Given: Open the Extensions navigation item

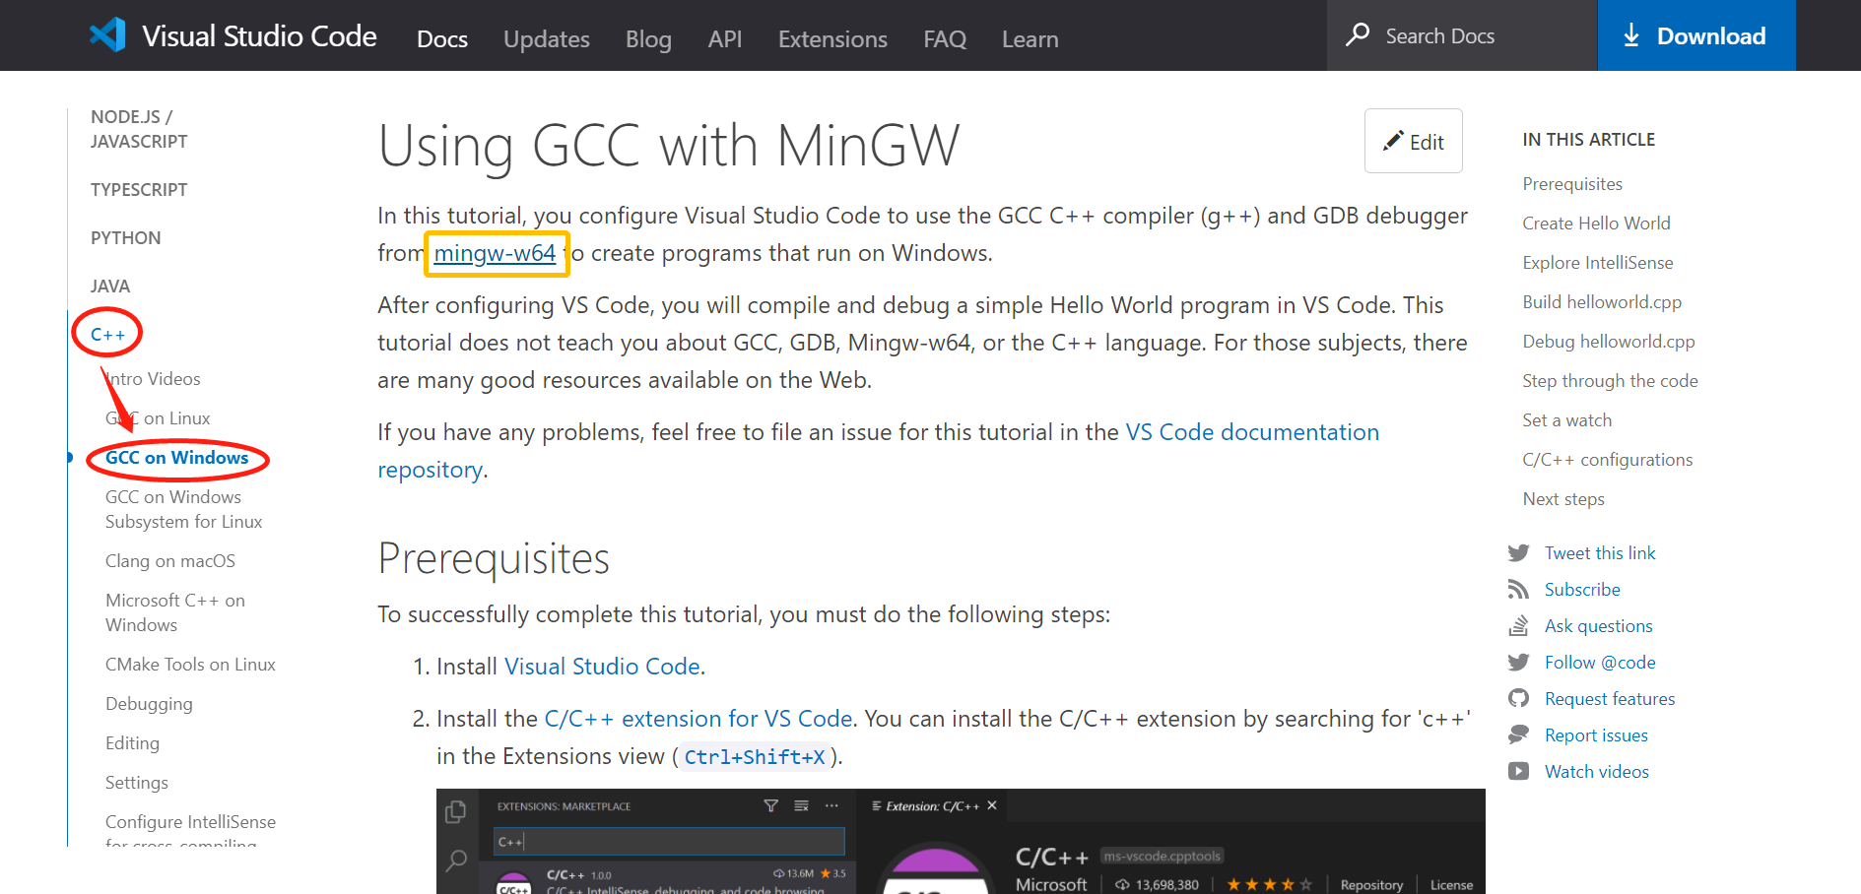Looking at the screenshot, I should click(x=832, y=38).
